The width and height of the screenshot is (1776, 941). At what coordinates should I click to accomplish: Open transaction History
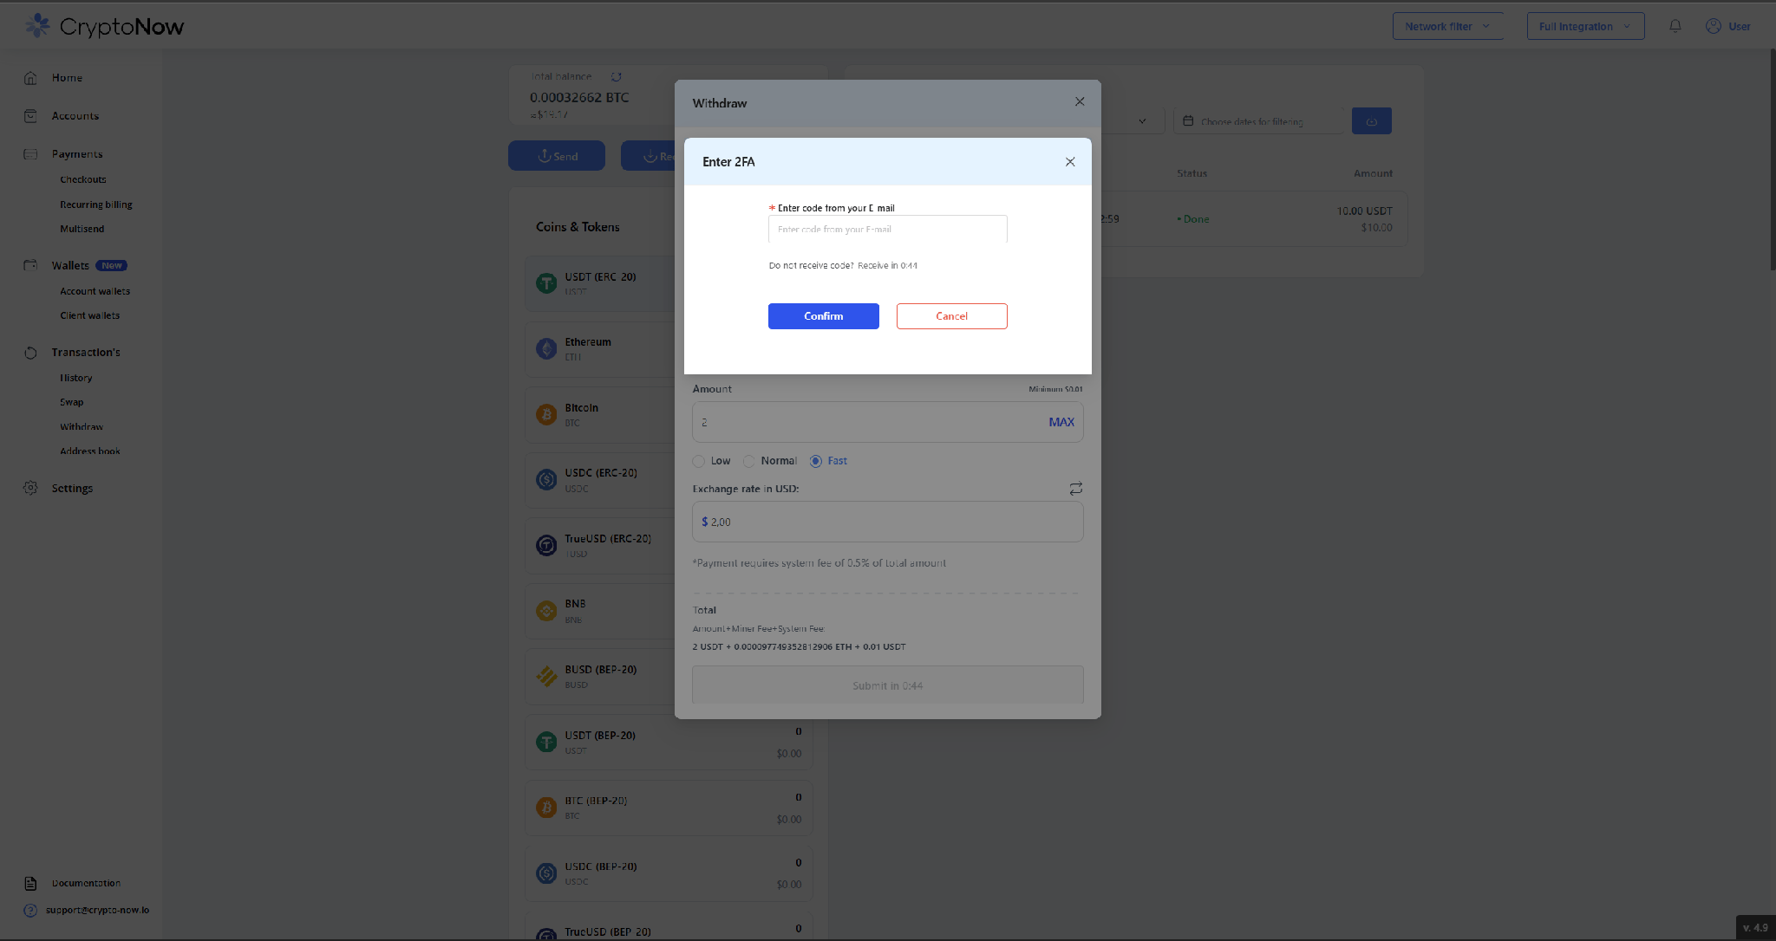click(76, 378)
